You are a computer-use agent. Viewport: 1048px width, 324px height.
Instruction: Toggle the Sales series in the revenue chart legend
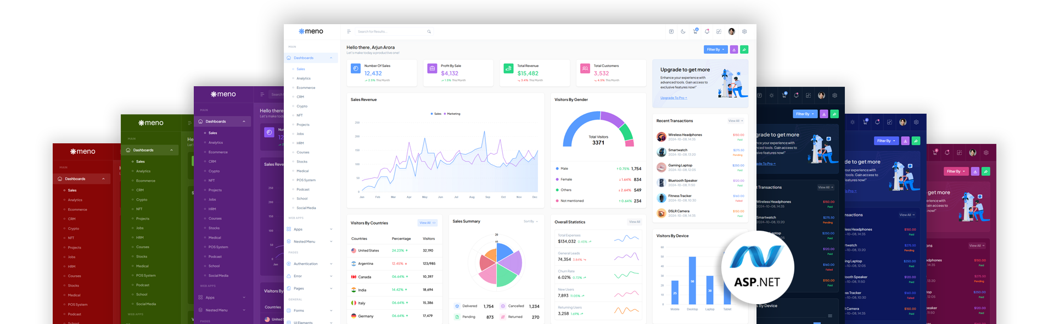point(436,114)
